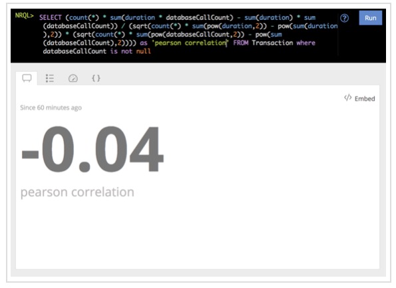396x288 pixels.
Task: Select the large -0.04 billboard value
Action: pyautogui.click(x=93, y=149)
